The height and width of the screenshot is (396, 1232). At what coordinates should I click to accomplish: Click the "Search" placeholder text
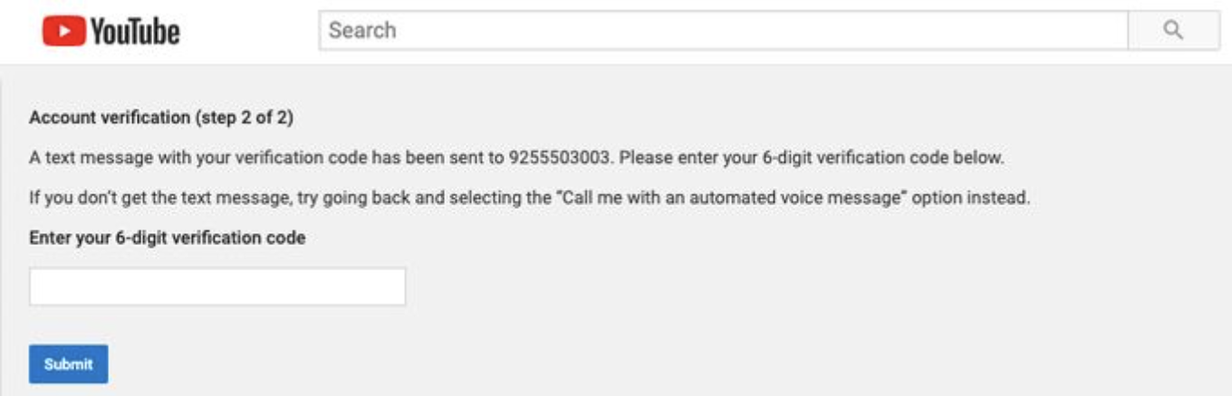pyautogui.click(x=362, y=31)
